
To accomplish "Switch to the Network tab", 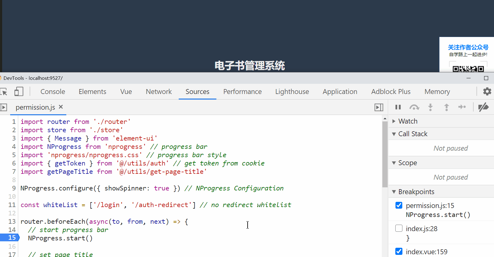I will coord(159,92).
